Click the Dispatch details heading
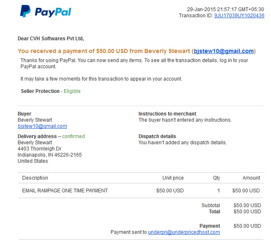 pos(157,136)
